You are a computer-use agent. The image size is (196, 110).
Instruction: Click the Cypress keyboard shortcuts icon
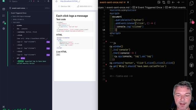click(3, 107)
